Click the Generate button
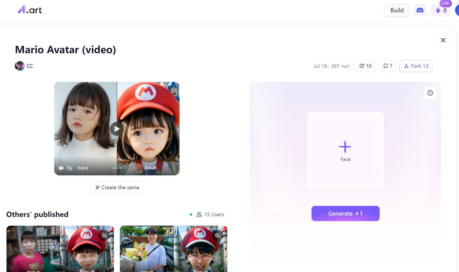459x272 pixels. 345,213
